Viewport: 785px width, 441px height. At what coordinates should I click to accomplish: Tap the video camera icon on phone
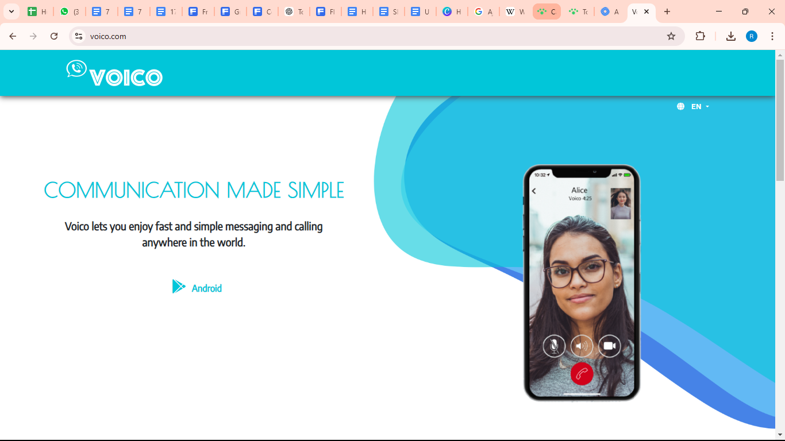(x=610, y=346)
